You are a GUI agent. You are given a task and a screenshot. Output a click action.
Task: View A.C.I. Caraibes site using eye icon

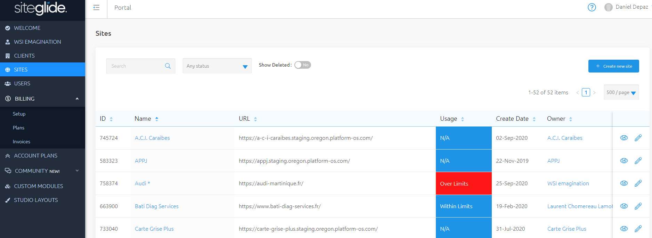pos(624,138)
